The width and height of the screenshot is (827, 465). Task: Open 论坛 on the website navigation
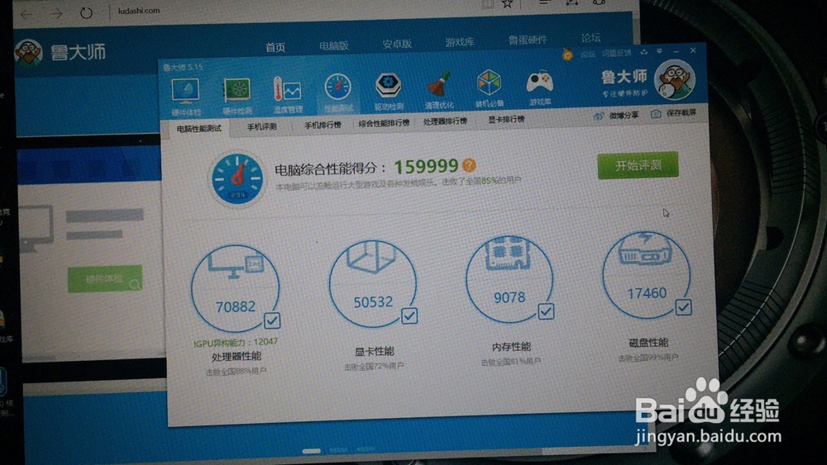click(x=590, y=38)
